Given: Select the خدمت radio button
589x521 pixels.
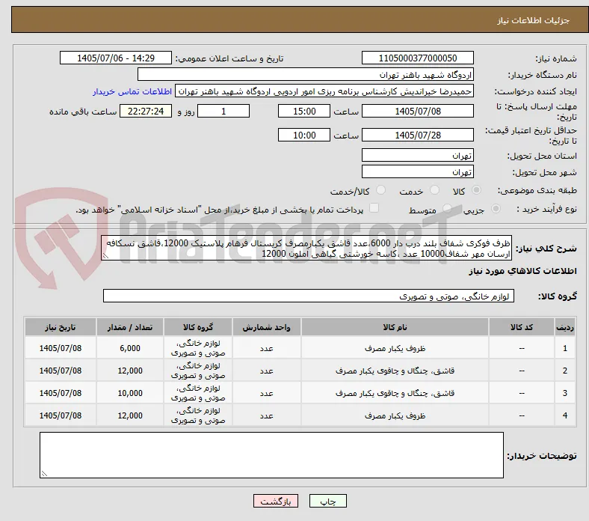Looking at the screenshot, I should [x=434, y=190].
